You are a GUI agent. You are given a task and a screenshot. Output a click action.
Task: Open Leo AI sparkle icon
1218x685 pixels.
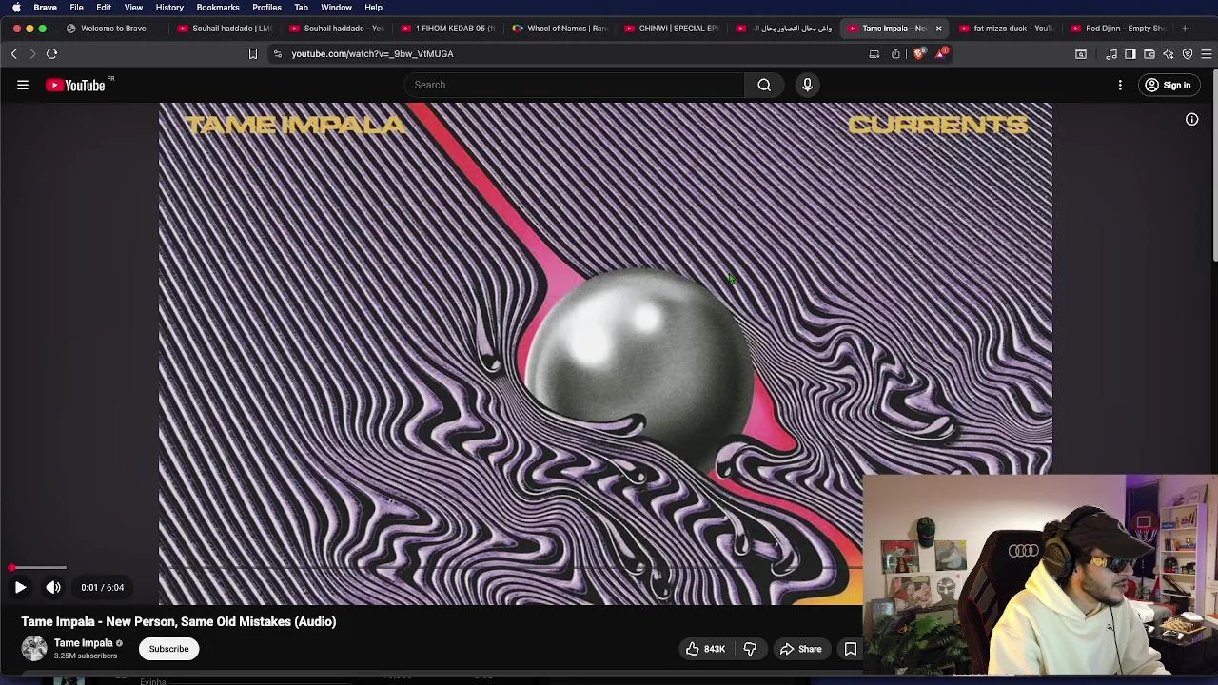(x=1169, y=54)
